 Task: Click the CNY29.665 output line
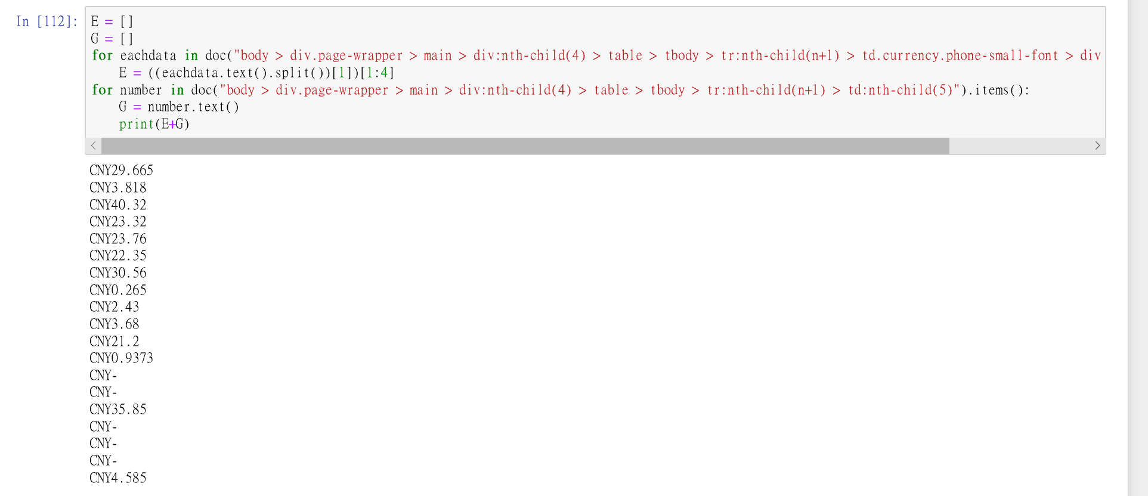coord(122,170)
